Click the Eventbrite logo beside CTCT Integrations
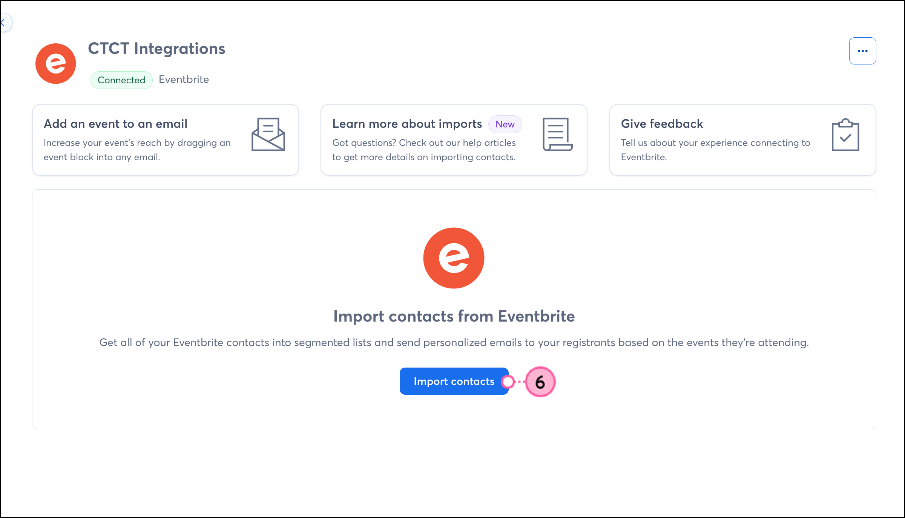Screen dimensions: 905x518 pyautogui.click(x=55, y=63)
